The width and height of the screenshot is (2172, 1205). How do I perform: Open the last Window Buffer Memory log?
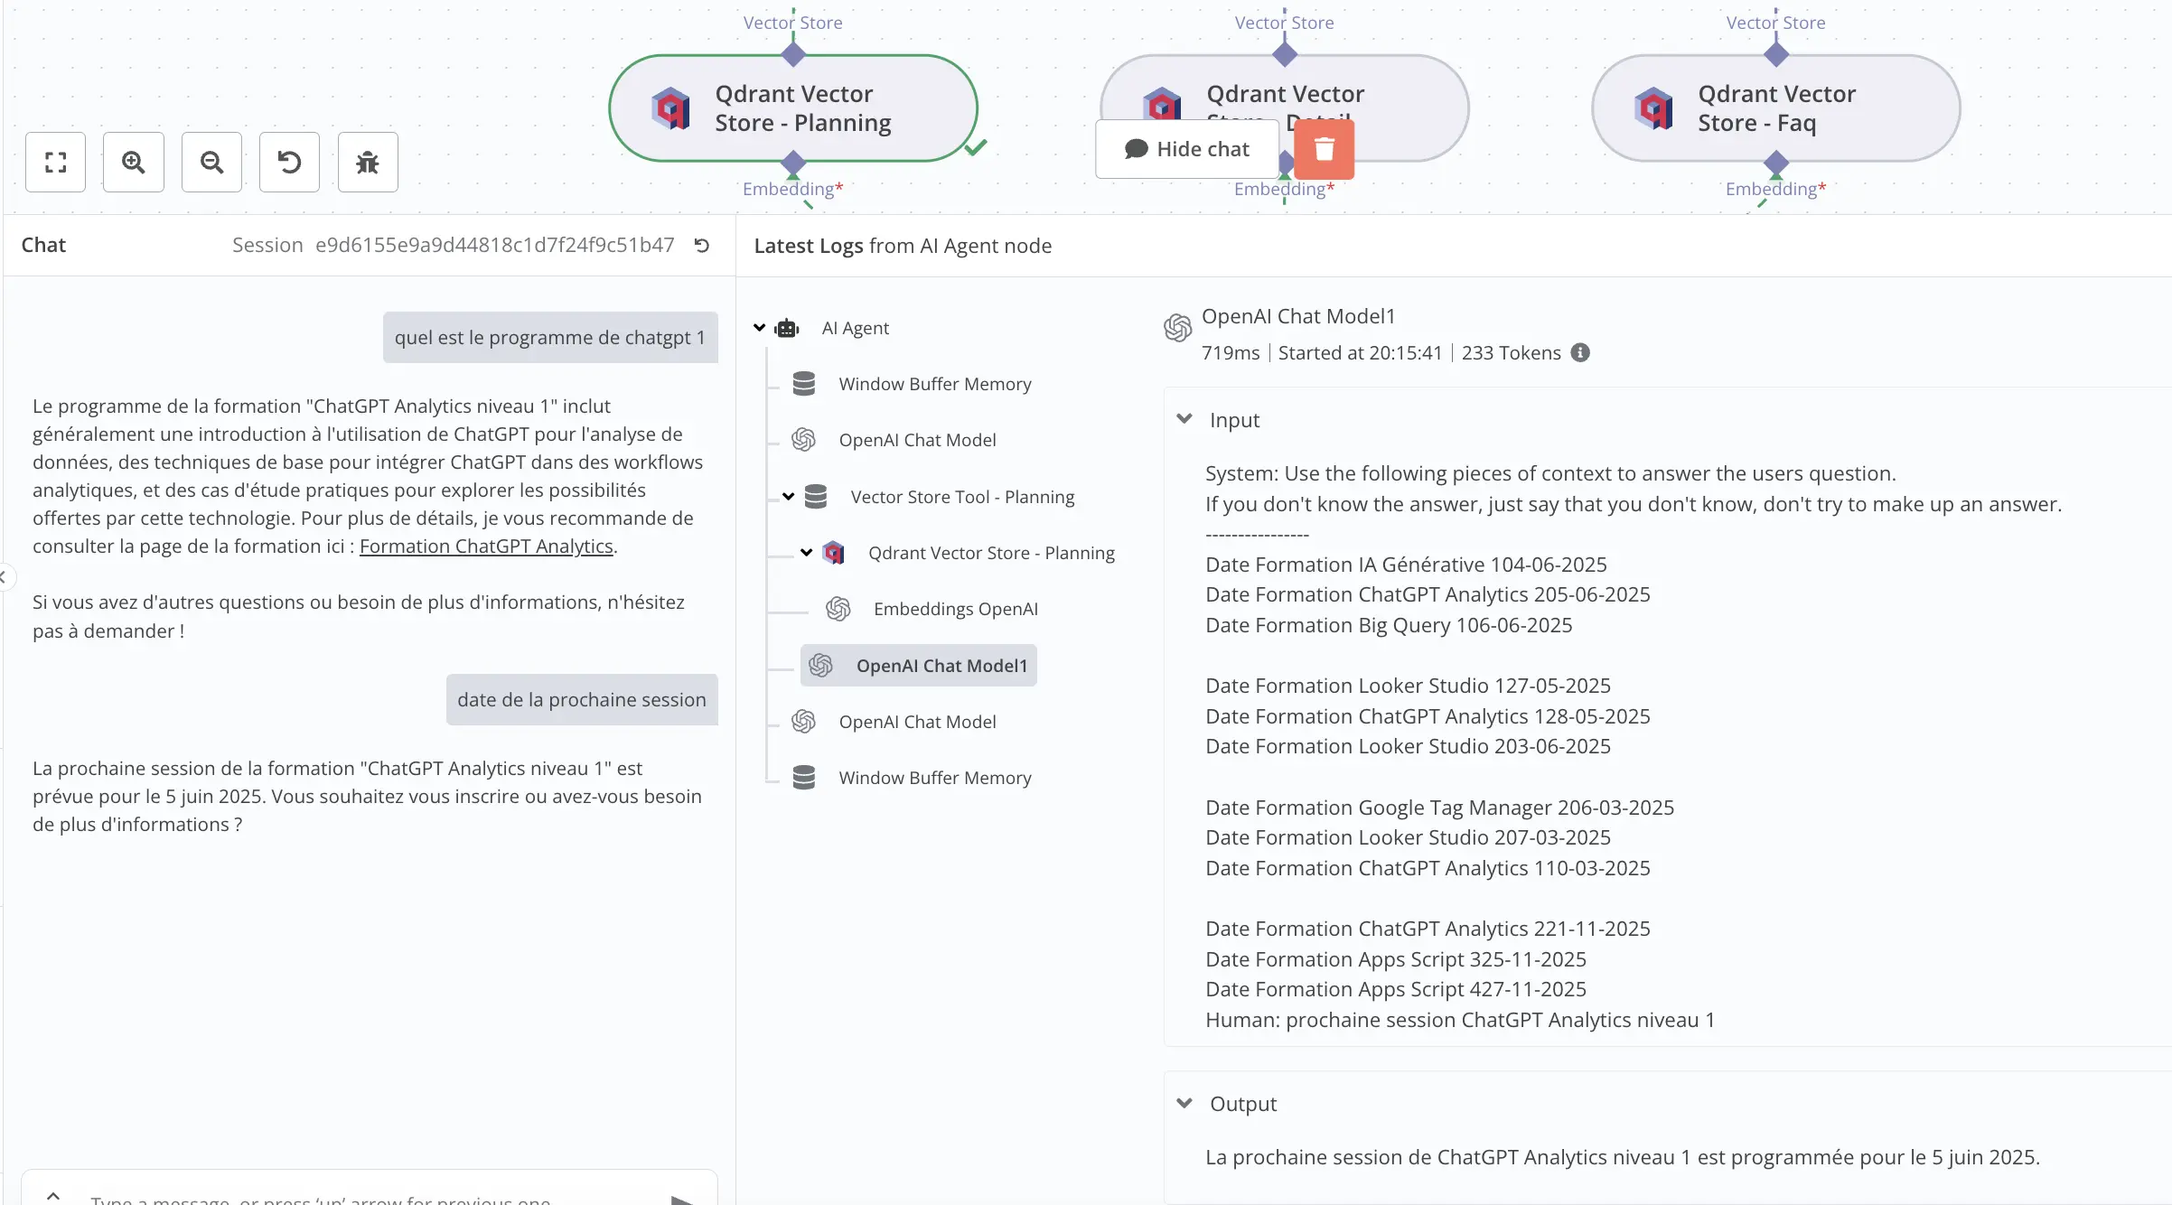[x=935, y=778]
